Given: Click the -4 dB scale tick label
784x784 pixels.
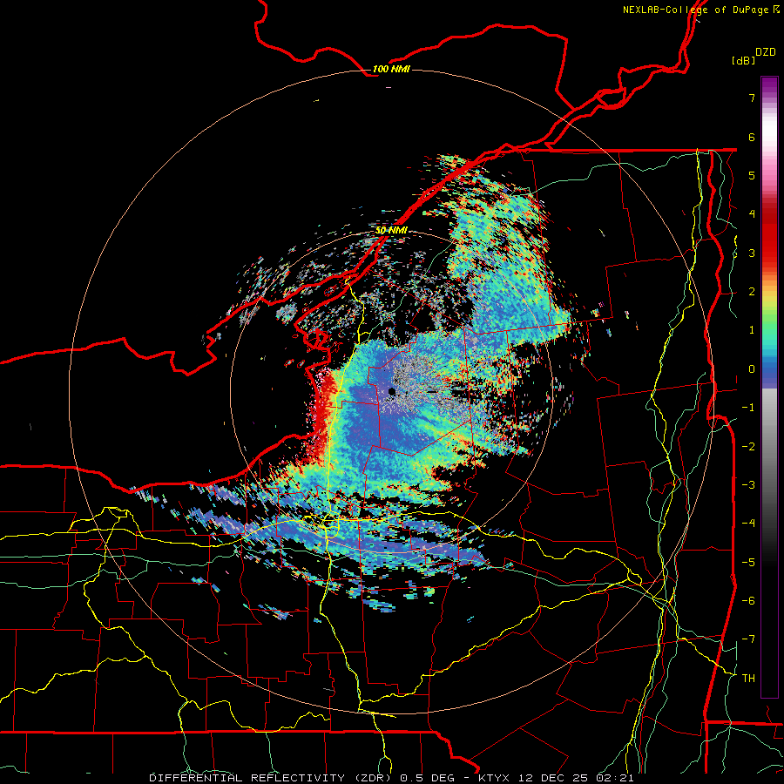Looking at the screenshot, I should coord(748,524).
